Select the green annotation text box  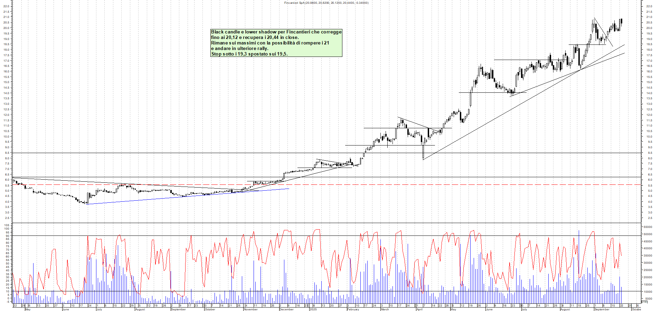coord(276,43)
